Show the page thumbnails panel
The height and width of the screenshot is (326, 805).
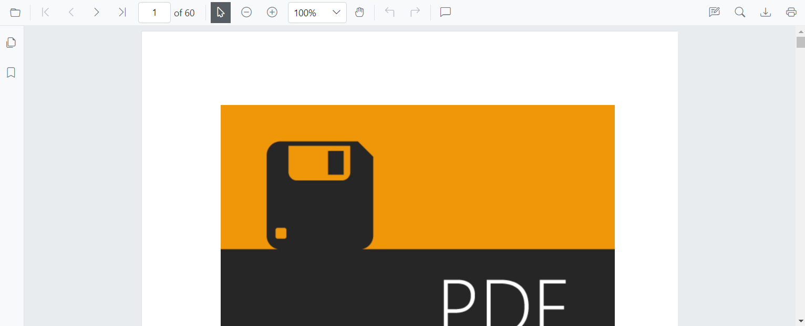coord(11,43)
